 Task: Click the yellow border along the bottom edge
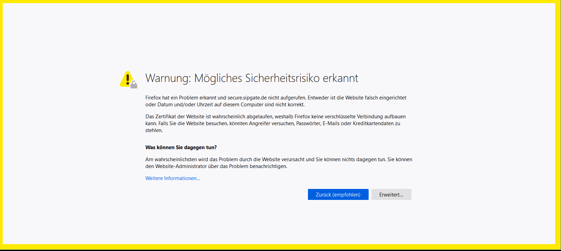click(x=280, y=247)
